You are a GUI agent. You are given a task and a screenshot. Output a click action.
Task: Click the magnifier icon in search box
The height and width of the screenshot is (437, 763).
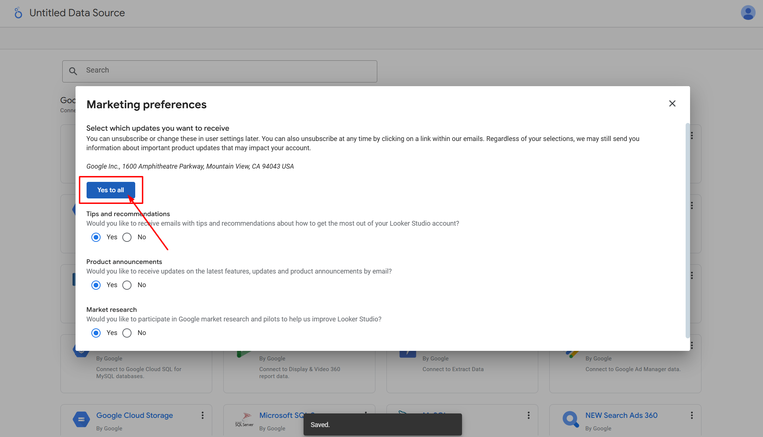click(73, 71)
